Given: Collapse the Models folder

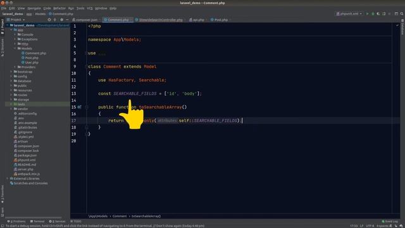Looking at the screenshot, I should coord(15,49).
